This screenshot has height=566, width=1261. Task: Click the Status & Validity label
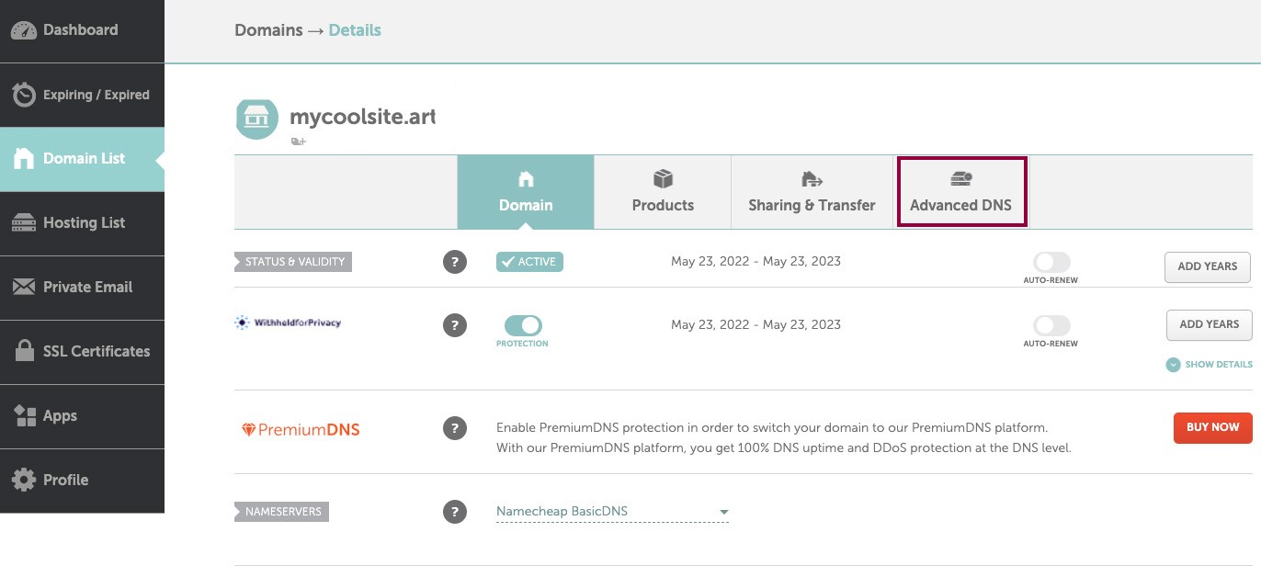click(293, 262)
